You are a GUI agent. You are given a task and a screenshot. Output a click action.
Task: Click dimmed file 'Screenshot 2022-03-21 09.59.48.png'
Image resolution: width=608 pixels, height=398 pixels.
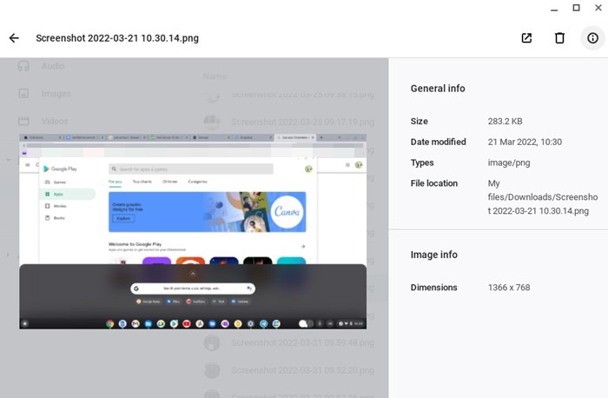[289, 343]
